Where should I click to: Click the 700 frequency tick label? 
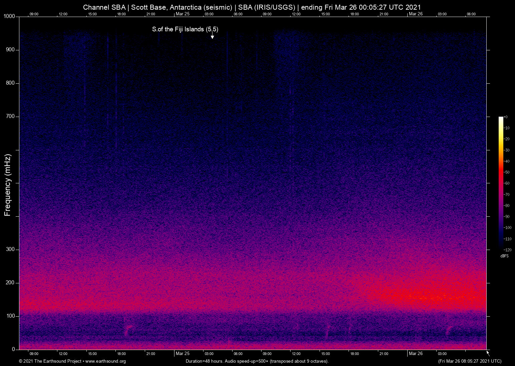10,116
